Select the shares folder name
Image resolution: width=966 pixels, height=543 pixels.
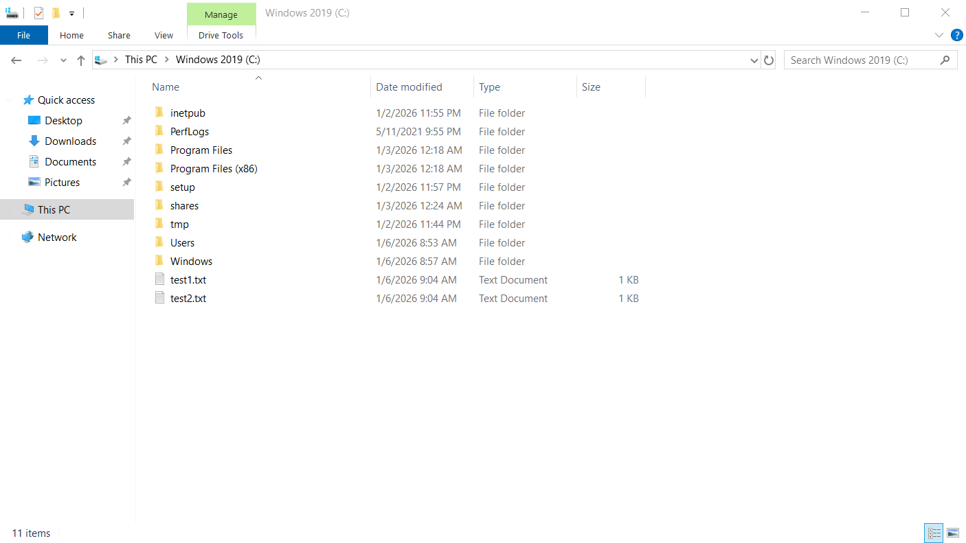pyautogui.click(x=184, y=206)
